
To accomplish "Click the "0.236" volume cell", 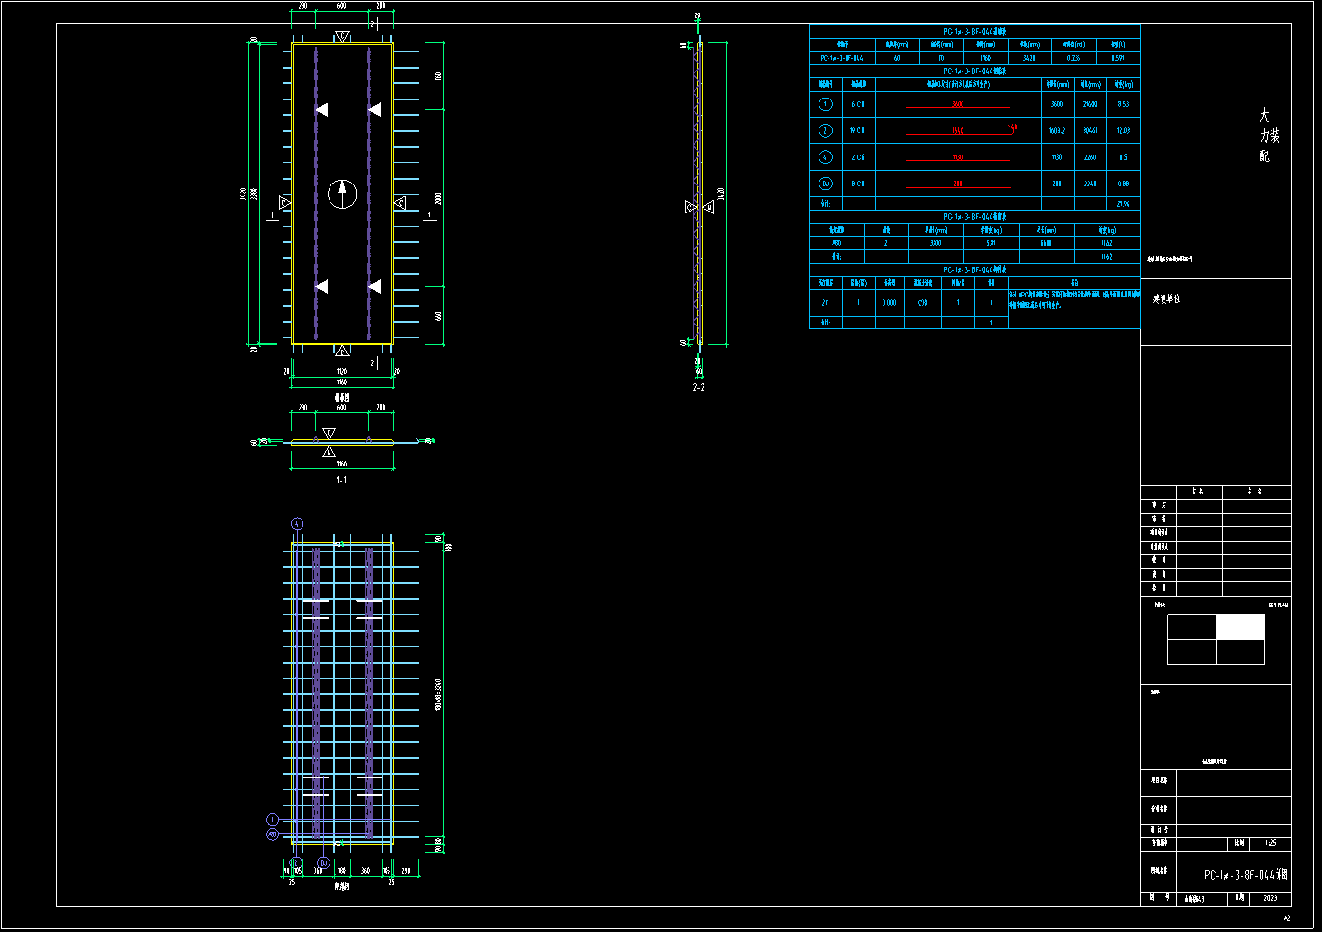I will (x=1074, y=58).
